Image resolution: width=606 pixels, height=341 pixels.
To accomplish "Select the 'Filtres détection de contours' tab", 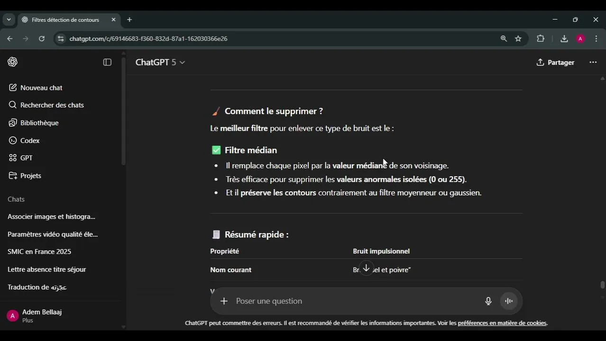I will [65, 20].
